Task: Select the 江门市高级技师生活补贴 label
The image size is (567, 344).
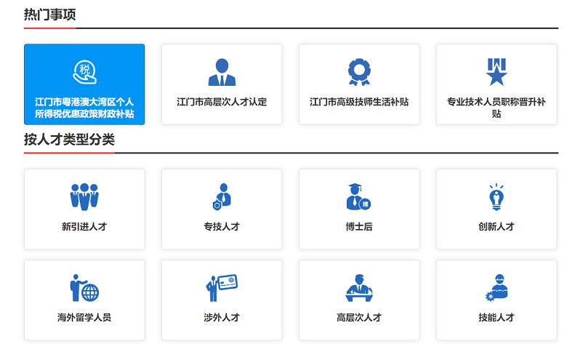Action: tap(359, 102)
